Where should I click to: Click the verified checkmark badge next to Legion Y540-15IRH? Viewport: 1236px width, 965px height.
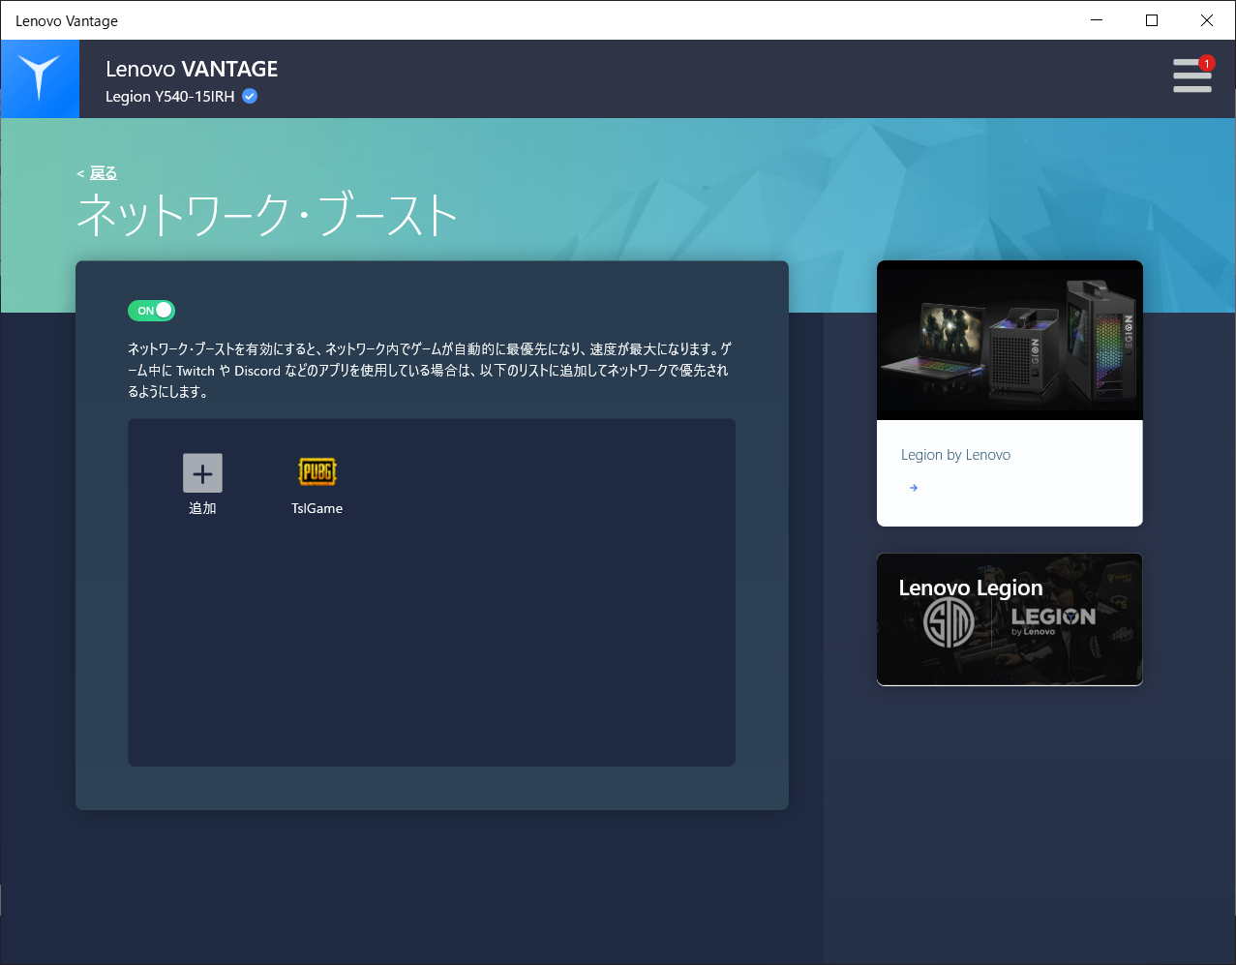[250, 96]
